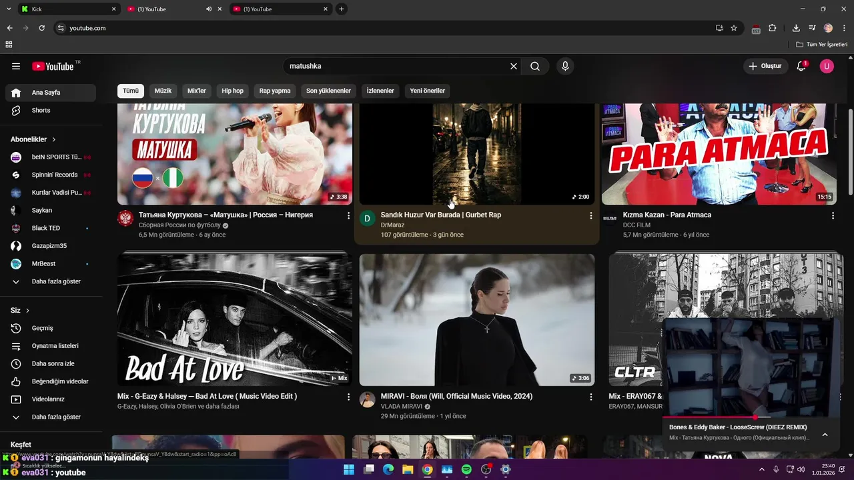Viewport: 854px width, 480px height.
Task: Open YouTube notifications bell
Action: (801, 66)
